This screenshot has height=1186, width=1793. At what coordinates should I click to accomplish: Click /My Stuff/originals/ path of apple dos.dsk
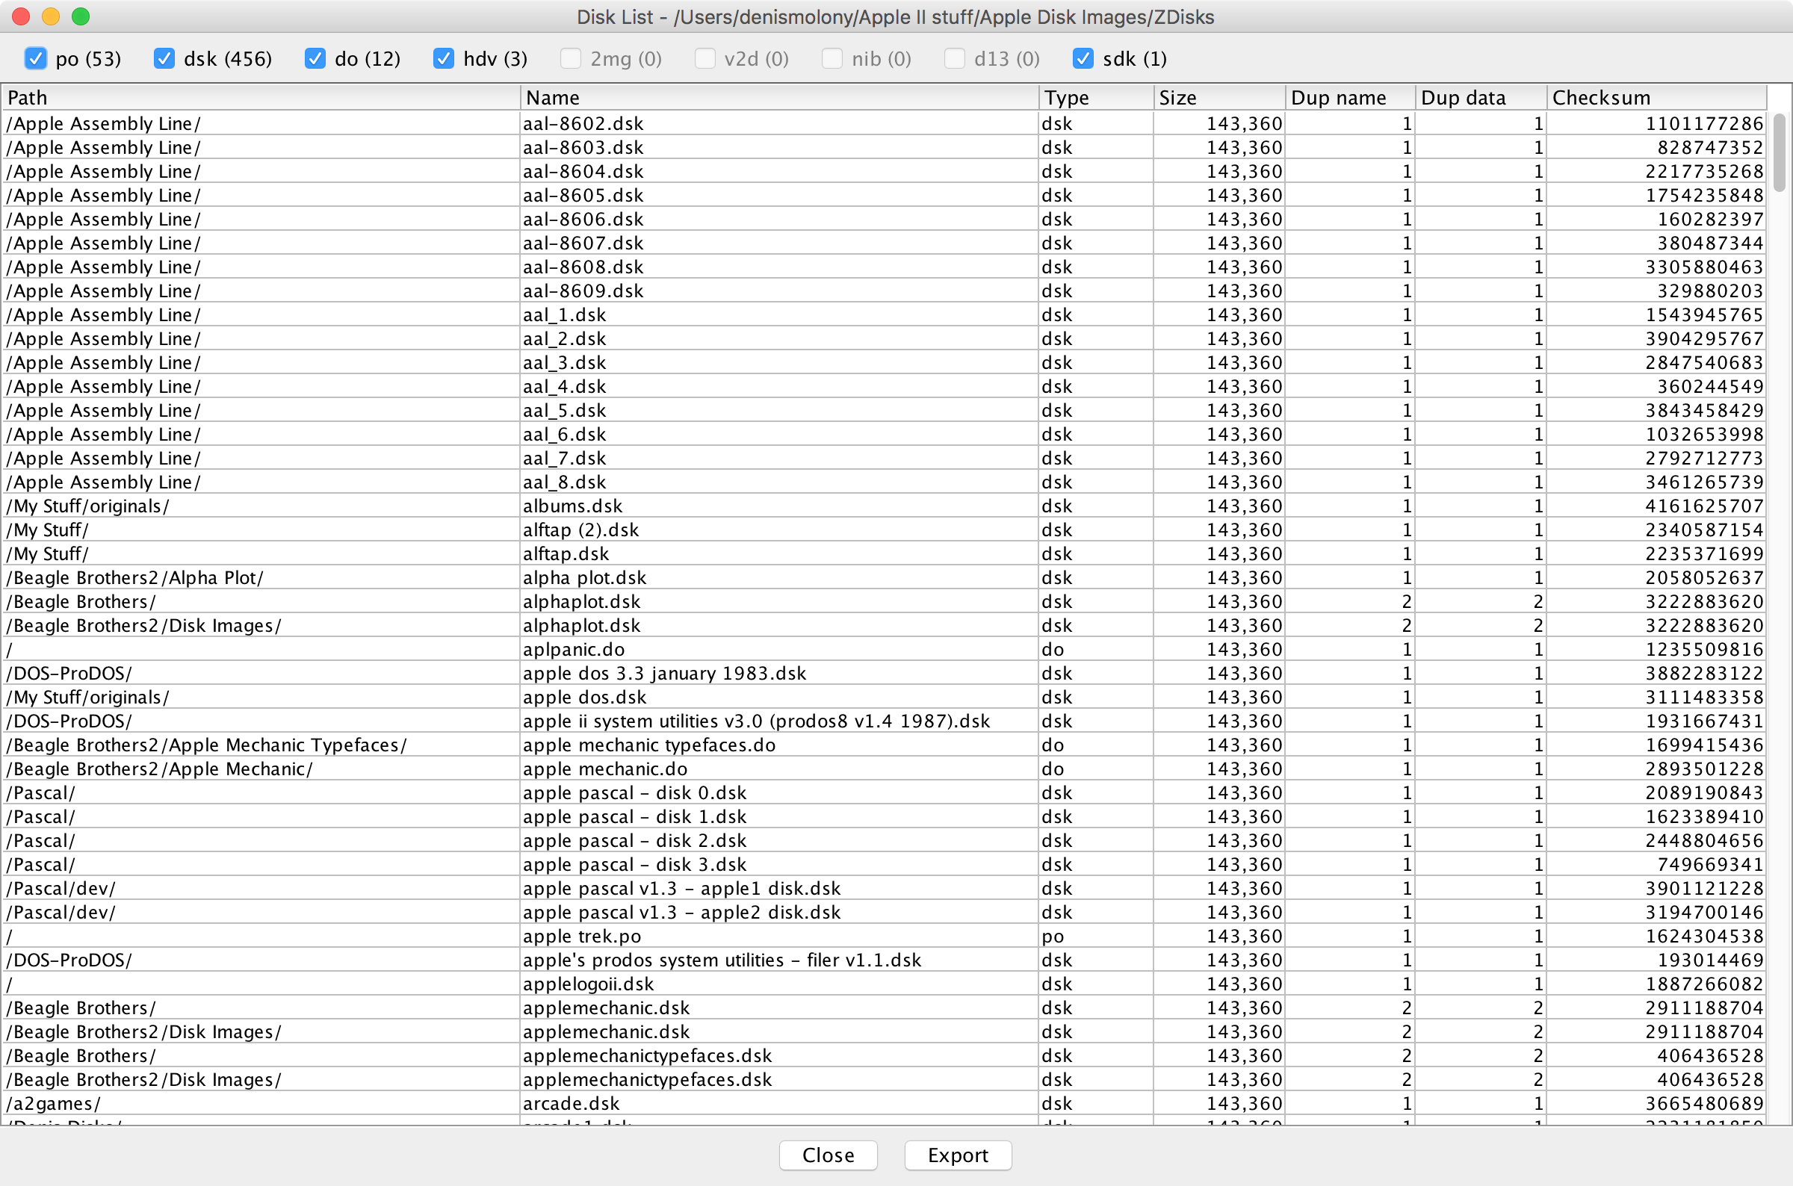click(261, 698)
